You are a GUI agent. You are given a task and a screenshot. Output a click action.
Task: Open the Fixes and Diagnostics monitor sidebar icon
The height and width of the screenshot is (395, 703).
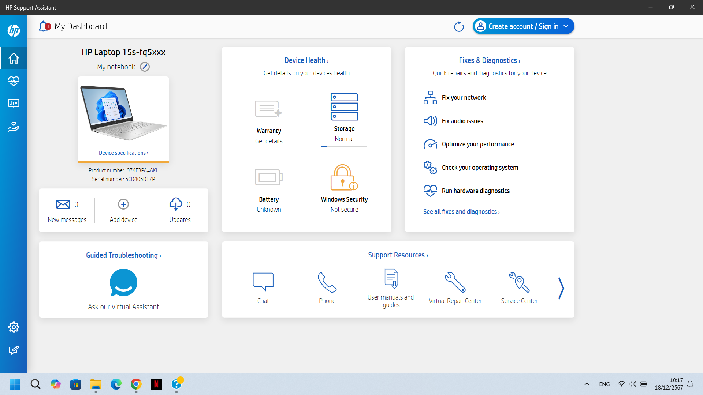tap(14, 104)
